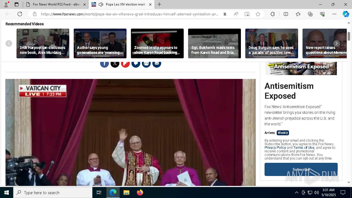Share article on Facebook icon

tap(105, 64)
